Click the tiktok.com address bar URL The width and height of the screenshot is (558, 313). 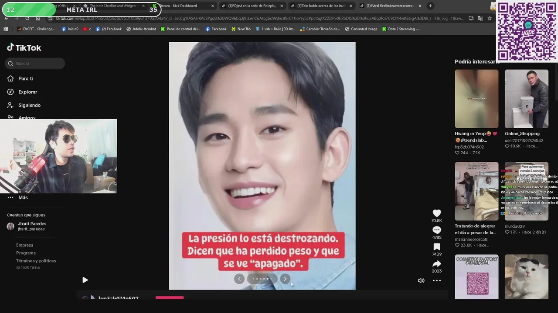click(259, 18)
